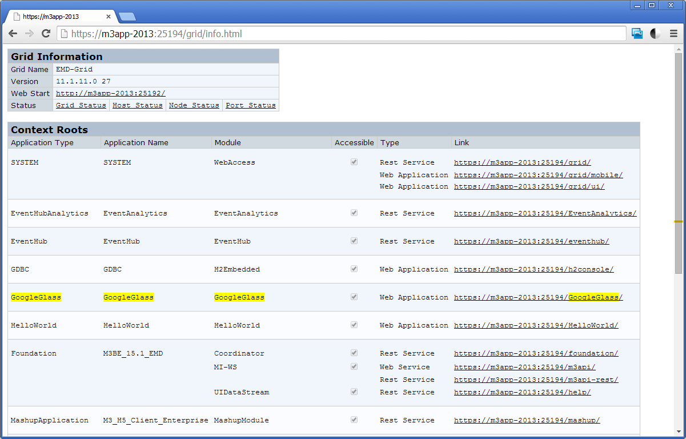The image size is (686, 439).
Task: Toggle the GoogleGlass Accessible checkbox
Action: pyautogui.click(x=354, y=297)
